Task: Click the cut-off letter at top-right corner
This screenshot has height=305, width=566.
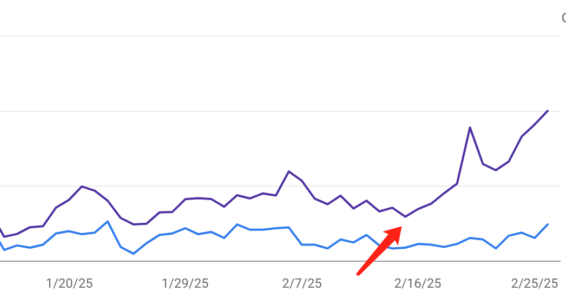Action: (x=563, y=18)
